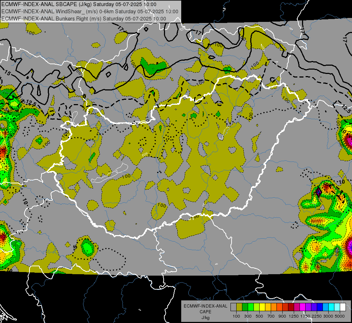Image resolution: width=352 pixels, height=323 pixels.
Task: Click the 2250 value under legend bar
Action: coord(317,316)
